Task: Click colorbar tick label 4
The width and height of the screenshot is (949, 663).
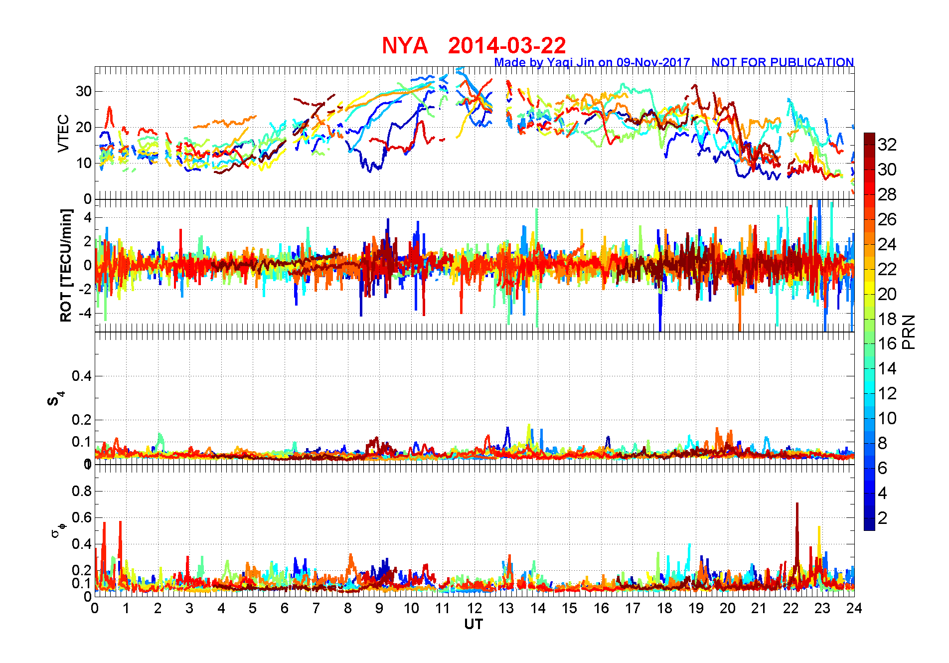Action: 883,493
